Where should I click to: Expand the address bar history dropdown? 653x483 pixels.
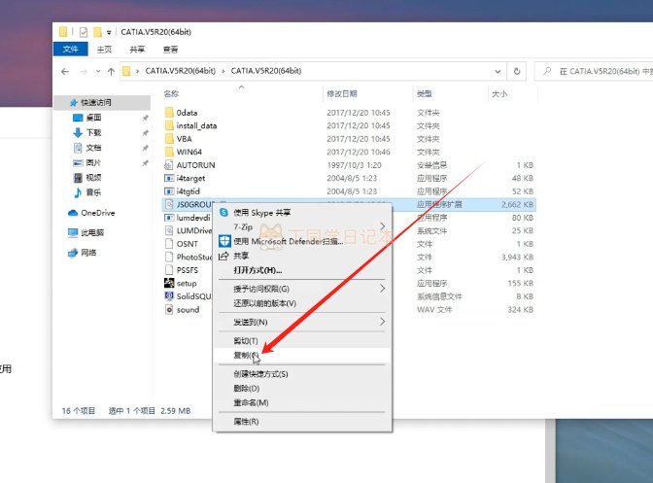pos(498,71)
